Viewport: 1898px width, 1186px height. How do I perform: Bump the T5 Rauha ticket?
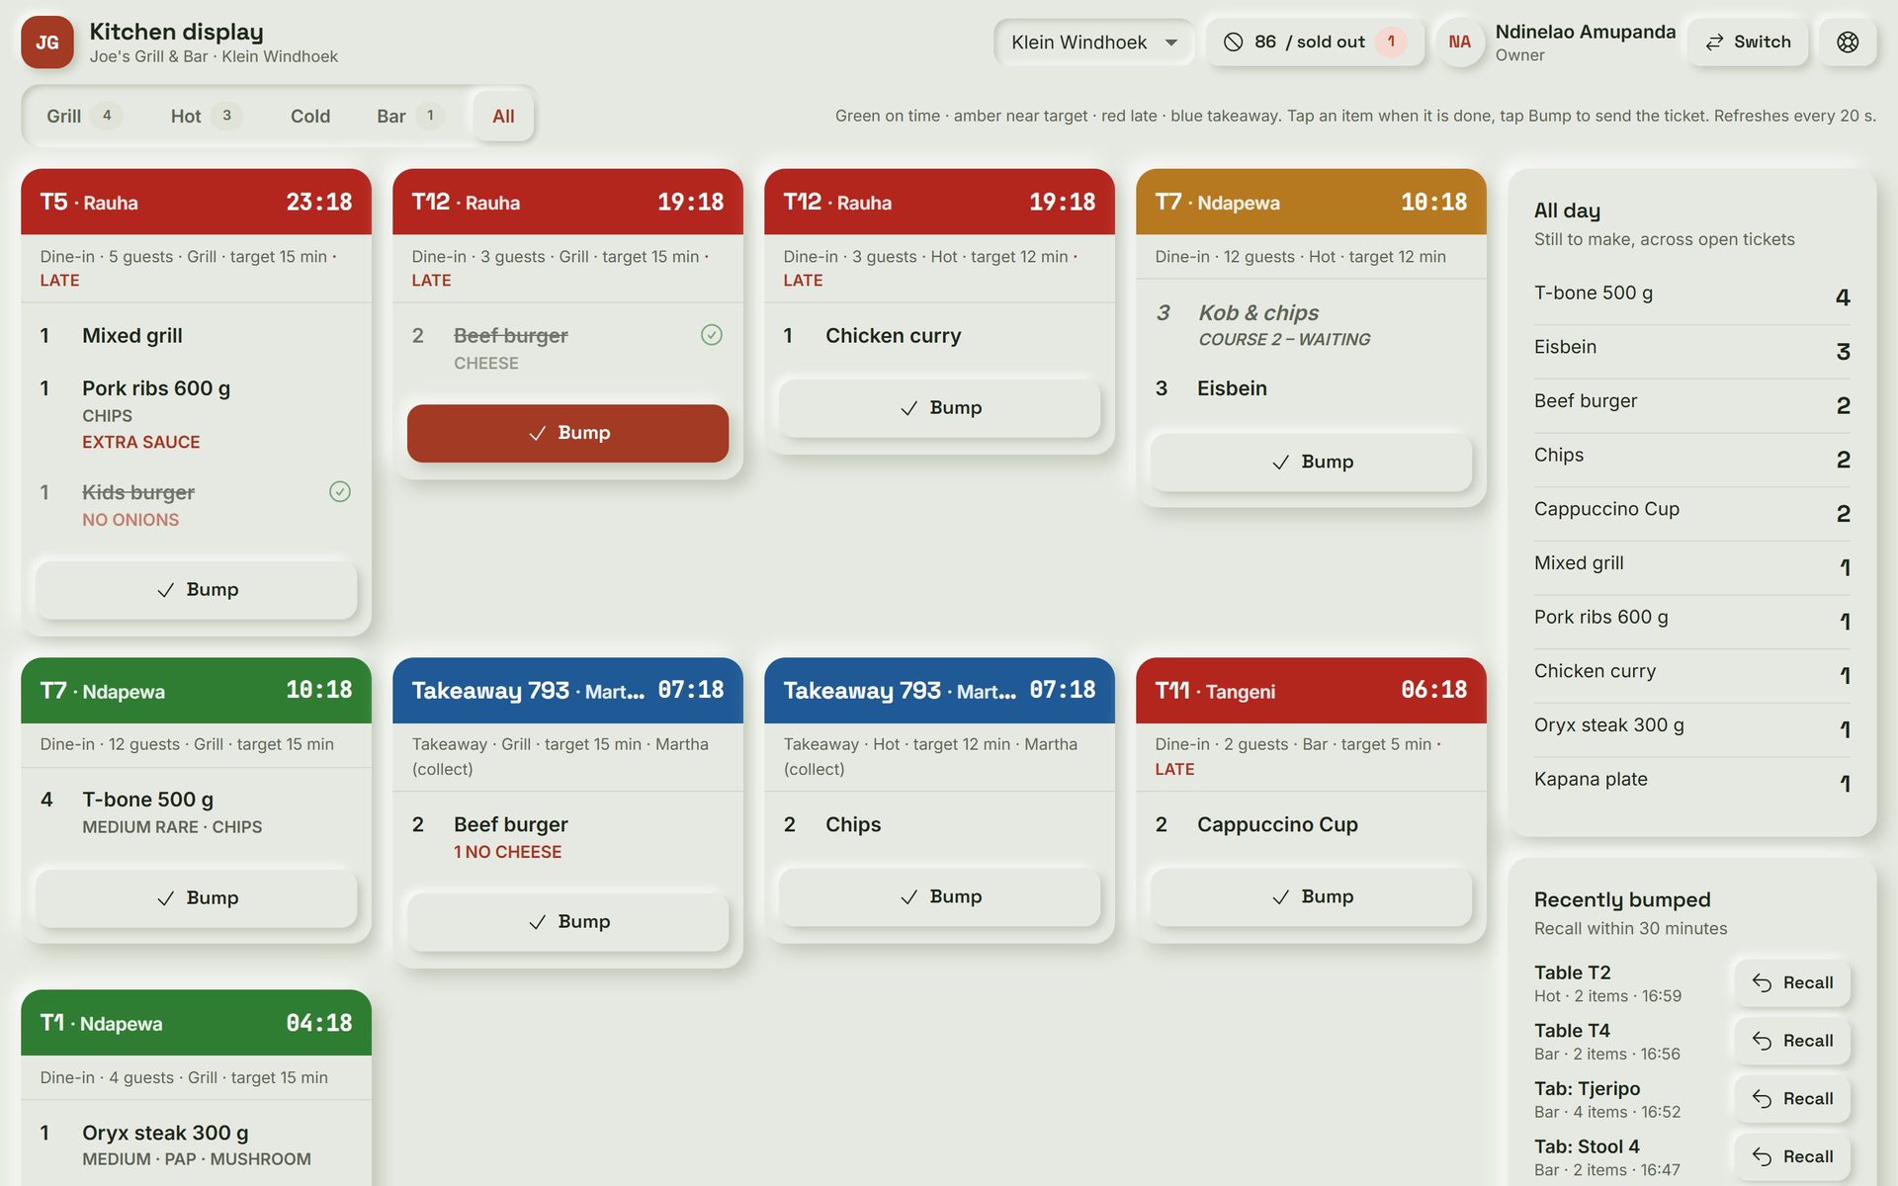pos(196,590)
